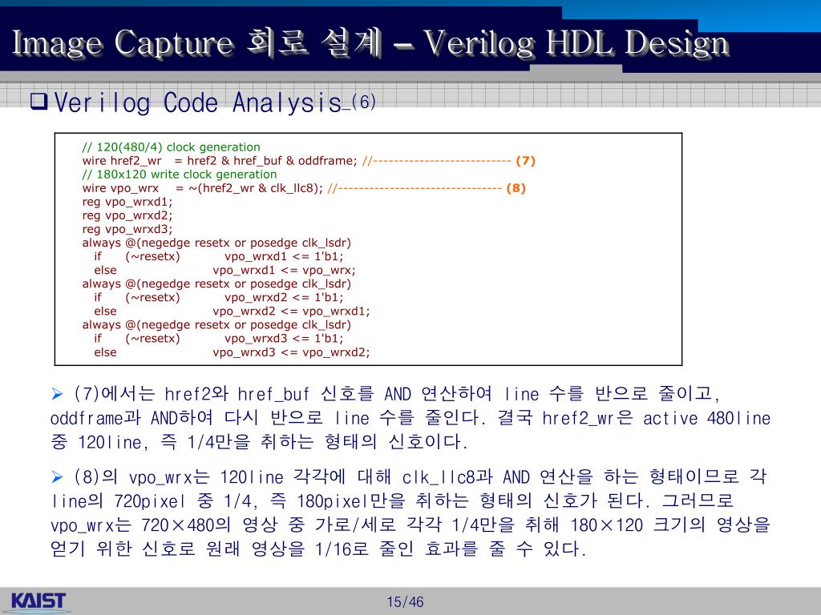Click the arrow bullet before the "(8)의 vpo_wrx는" paragraph
The width and height of the screenshot is (821, 615).
click(x=57, y=477)
